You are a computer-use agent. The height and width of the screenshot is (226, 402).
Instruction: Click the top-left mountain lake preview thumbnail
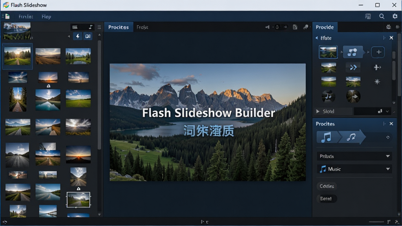17,31
